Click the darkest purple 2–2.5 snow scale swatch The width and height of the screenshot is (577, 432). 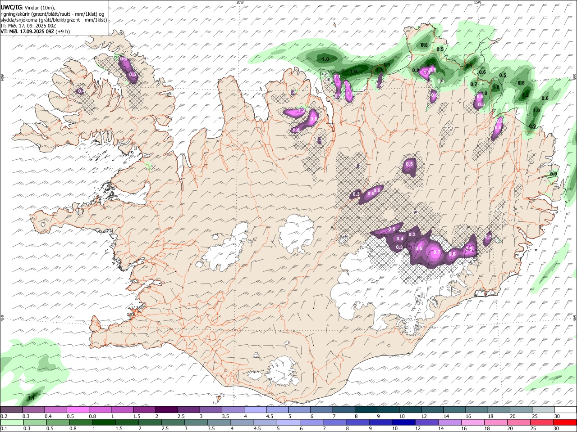point(166,410)
